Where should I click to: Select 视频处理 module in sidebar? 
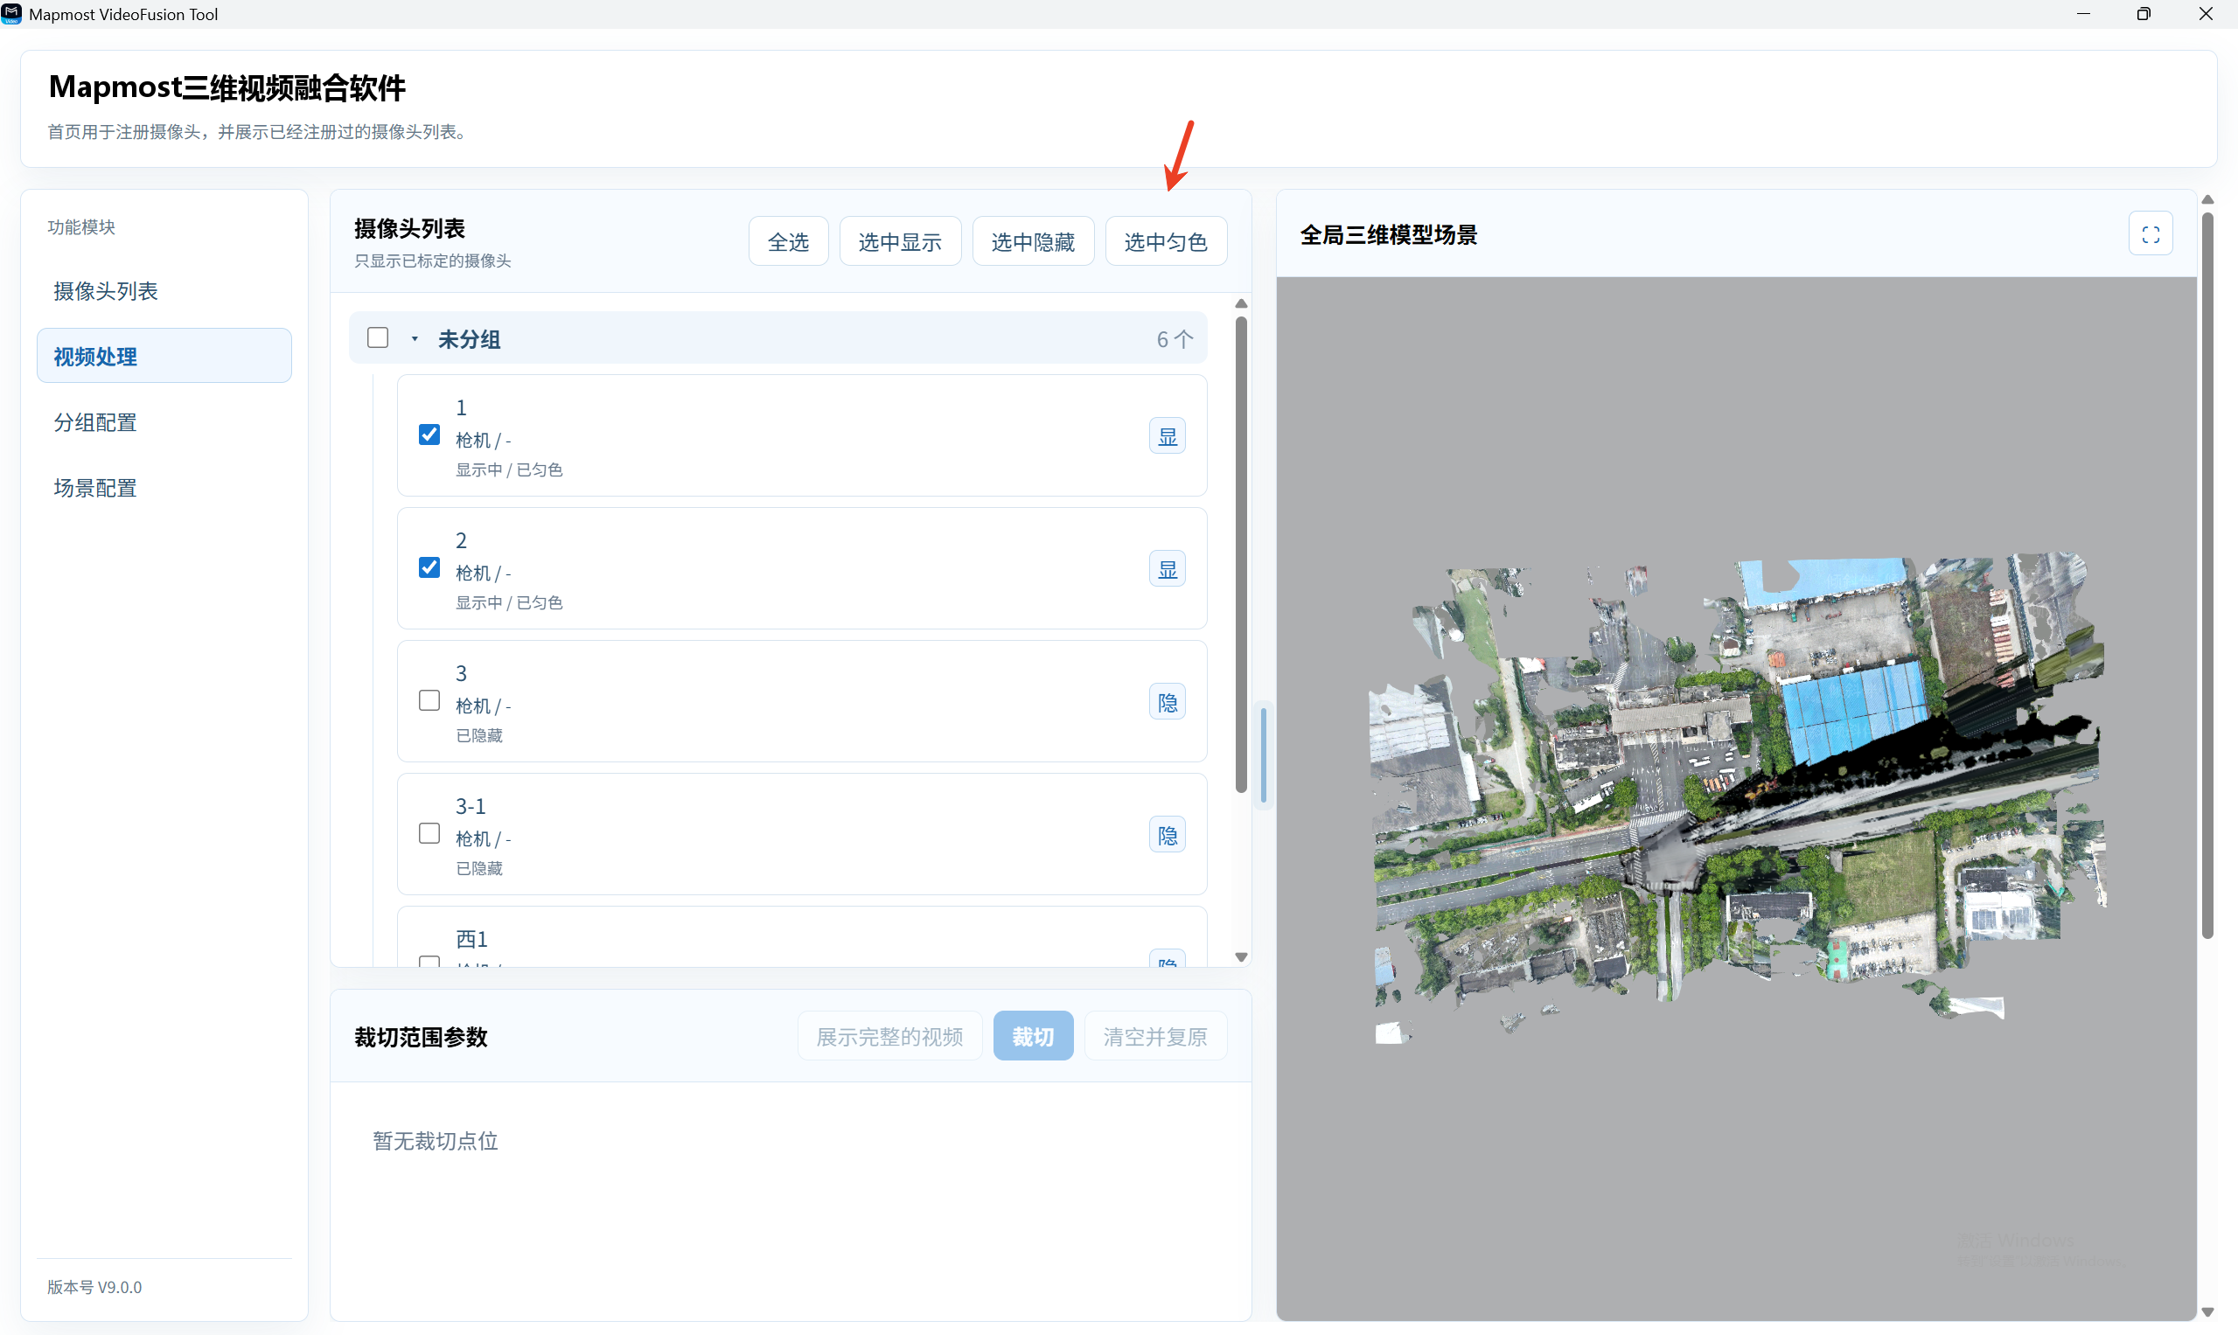click(164, 356)
